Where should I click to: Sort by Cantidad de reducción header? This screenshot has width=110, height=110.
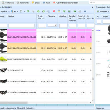72,18
